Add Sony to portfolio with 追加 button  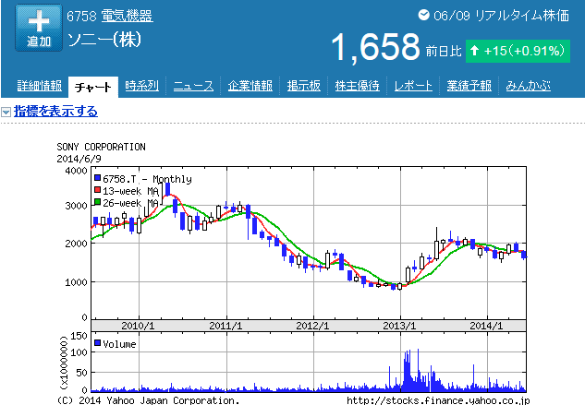[x=39, y=28]
